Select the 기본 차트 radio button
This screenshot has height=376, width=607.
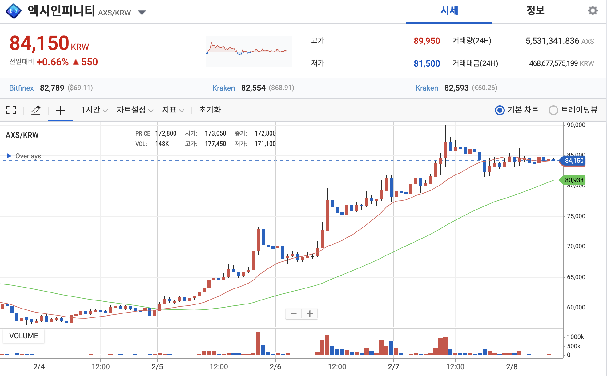[500, 110]
